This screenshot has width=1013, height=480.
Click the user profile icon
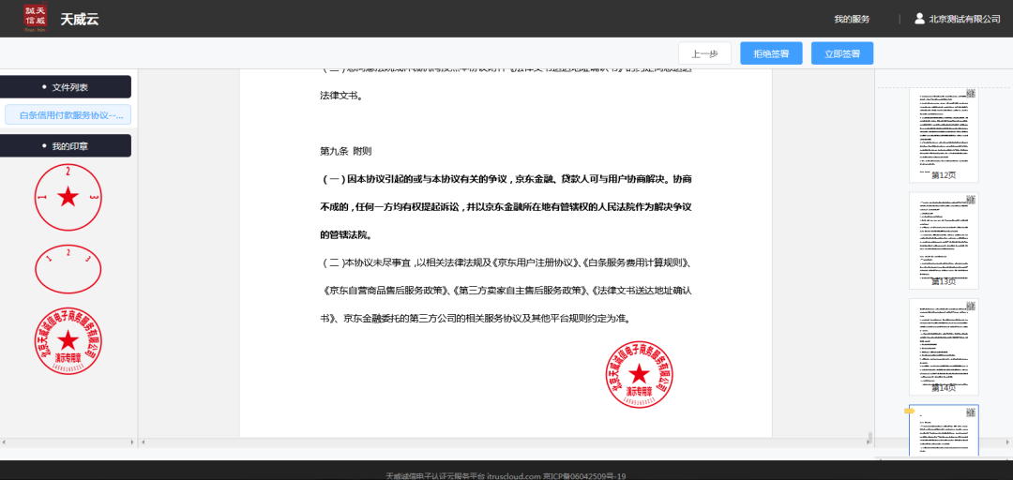(x=919, y=19)
